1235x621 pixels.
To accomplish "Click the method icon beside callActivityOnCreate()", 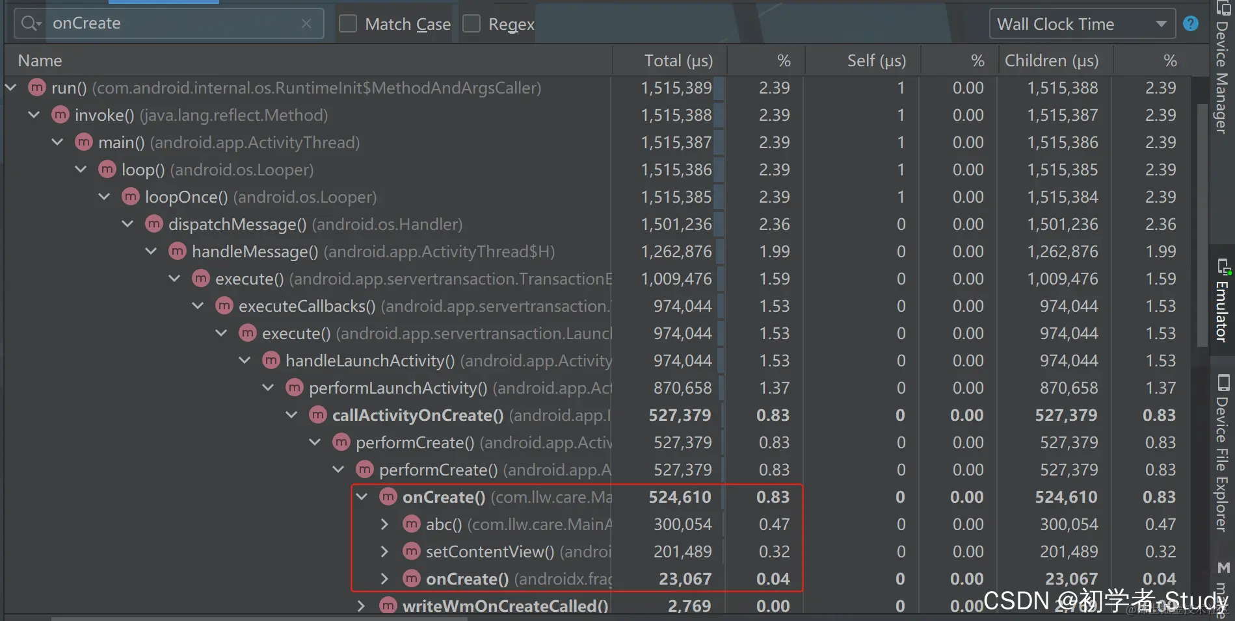I will click(x=318, y=414).
